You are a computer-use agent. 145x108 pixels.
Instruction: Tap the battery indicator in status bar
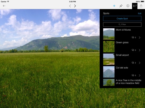(143, 1)
